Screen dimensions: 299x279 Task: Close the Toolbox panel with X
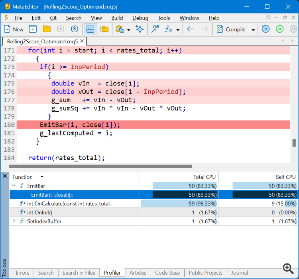coord(5,176)
